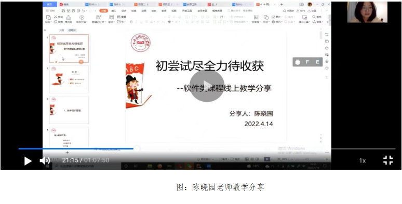The width and height of the screenshot is (402, 204).
Task: Click the 分享 share button at top right
Action: point(312,11)
